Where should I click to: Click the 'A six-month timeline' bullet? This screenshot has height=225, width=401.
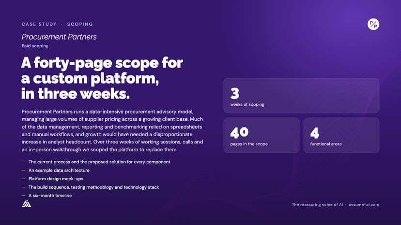tap(50, 196)
